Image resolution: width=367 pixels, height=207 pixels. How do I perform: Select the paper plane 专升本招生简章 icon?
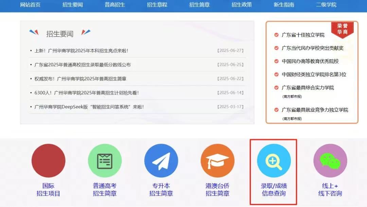pos(161,160)
